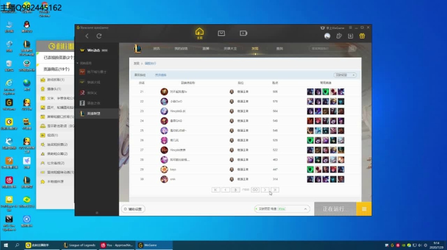Open the yellow hamburger menu next to 正在运行
Image resolution: width=447 pixels, height=250 pixels.
364,209
